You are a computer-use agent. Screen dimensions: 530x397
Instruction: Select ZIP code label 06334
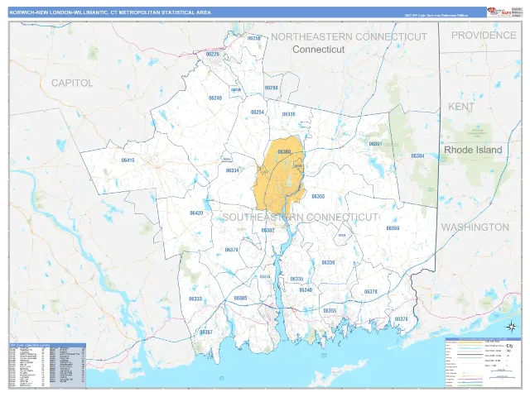(233, 170)
